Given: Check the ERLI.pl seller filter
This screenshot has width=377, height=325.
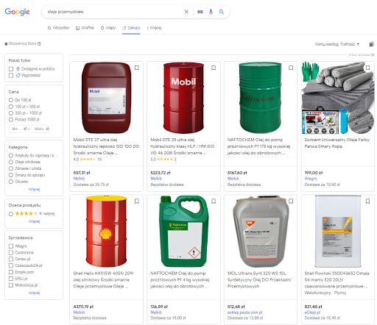Looking at the screenshot, I should click(11, 279).
